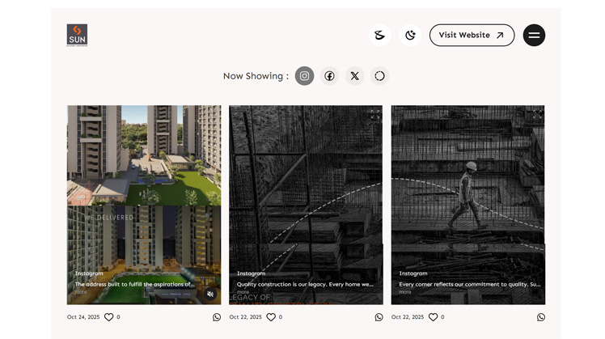The height and width of the screenshot is (339, 605).
Task: Expand 'more' under 'The address built' caption
Action: coord(81,292)
